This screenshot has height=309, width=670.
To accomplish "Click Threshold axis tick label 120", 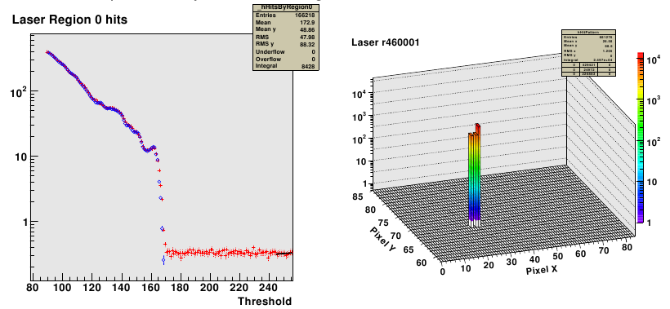I will click(x=92, y=287).
